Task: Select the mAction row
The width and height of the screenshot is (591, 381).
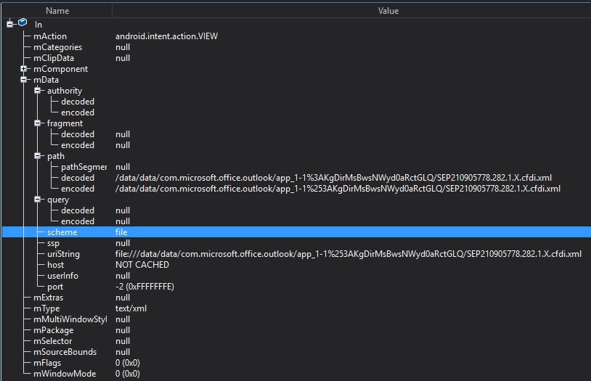Action: [50, 36]
